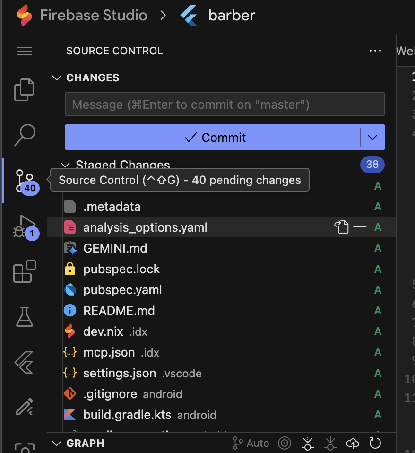415x453 pixels.
Task: Click the commit message input field
Action: [x=225, y=104]
